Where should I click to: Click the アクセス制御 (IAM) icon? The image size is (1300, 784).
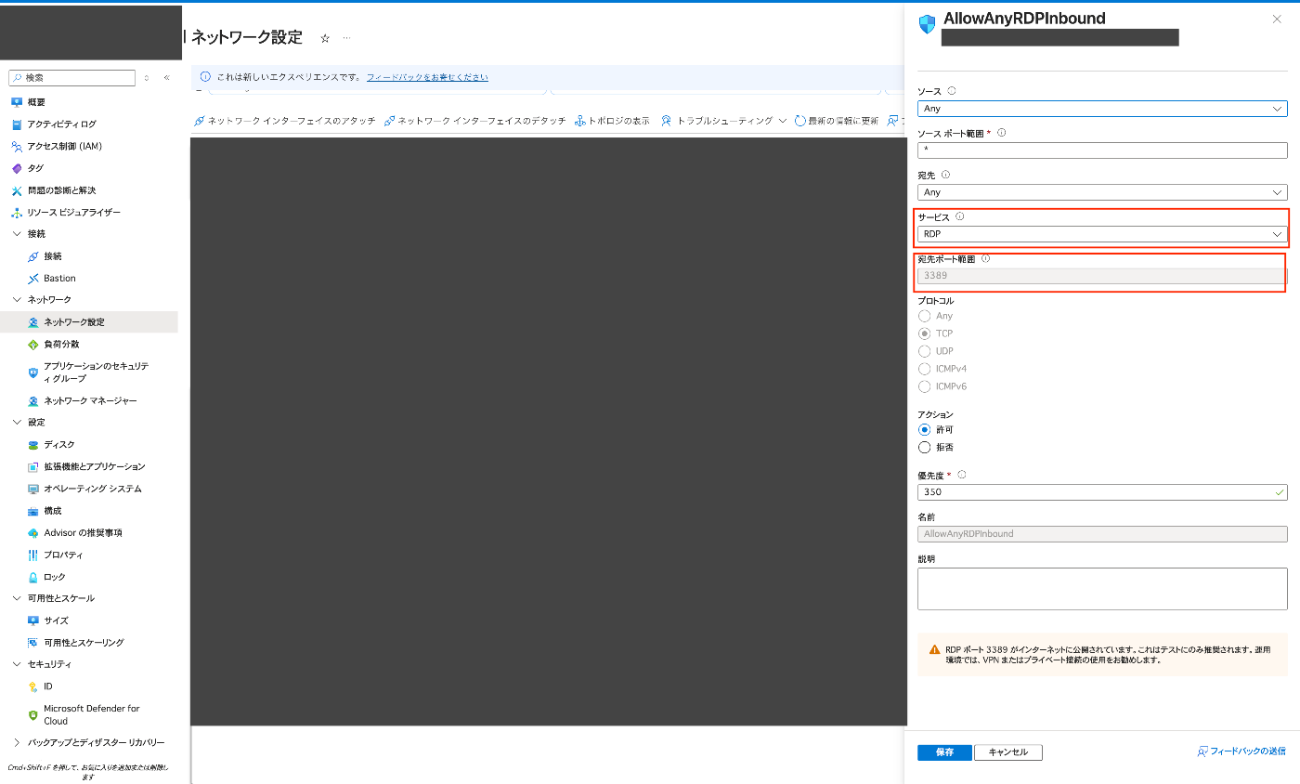pyautogui.click(x=17, y=147)
